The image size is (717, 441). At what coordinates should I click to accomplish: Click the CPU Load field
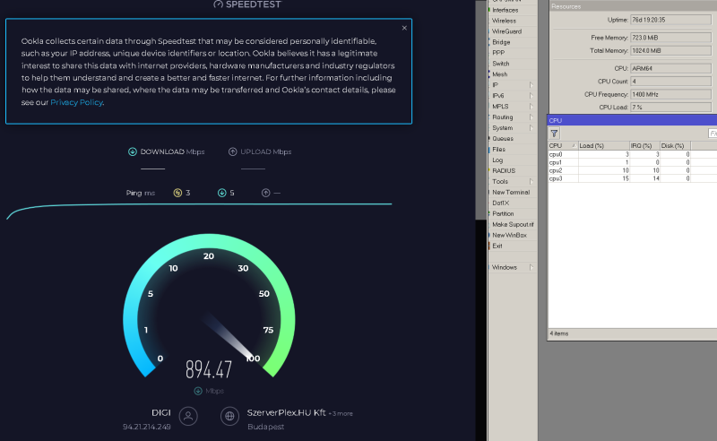[670, 107]
